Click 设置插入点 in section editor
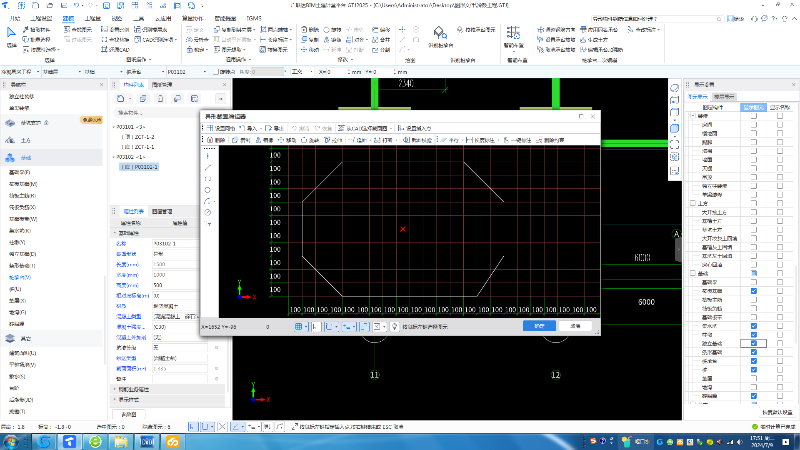This screenshot has height=450, width=800. 415,128
